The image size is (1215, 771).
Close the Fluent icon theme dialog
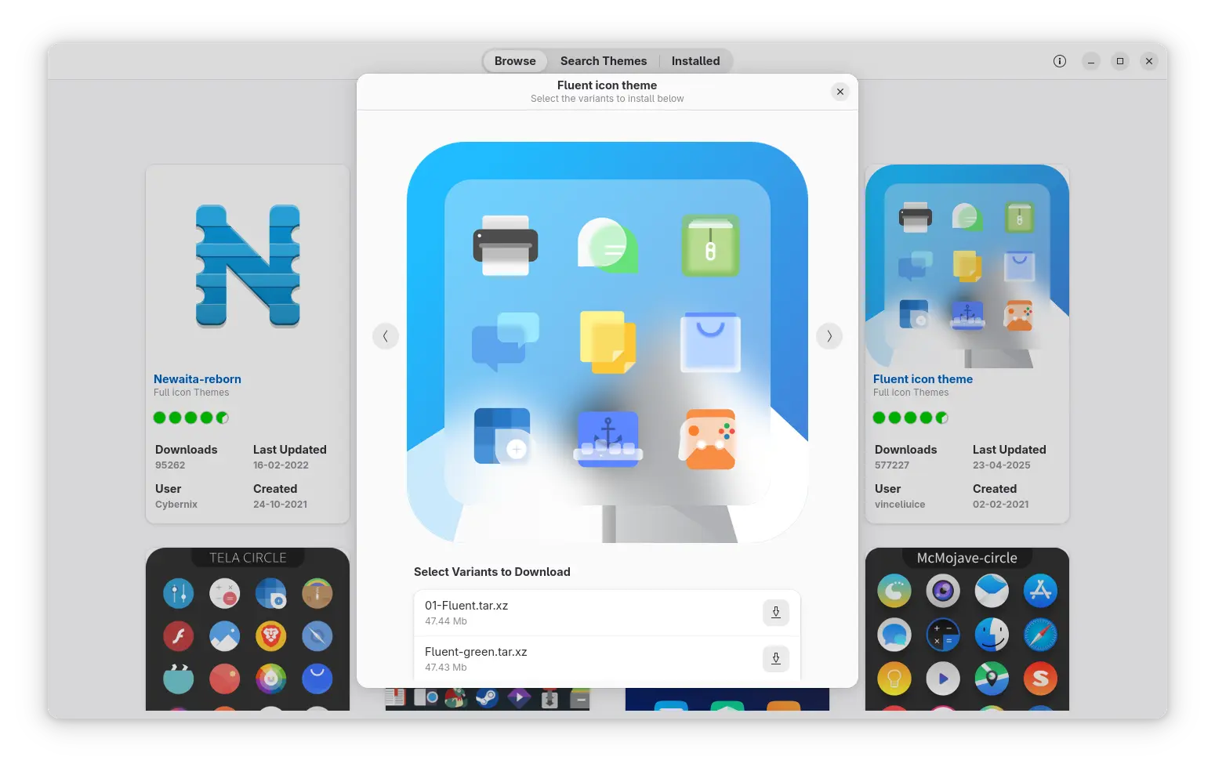point(840,92)
